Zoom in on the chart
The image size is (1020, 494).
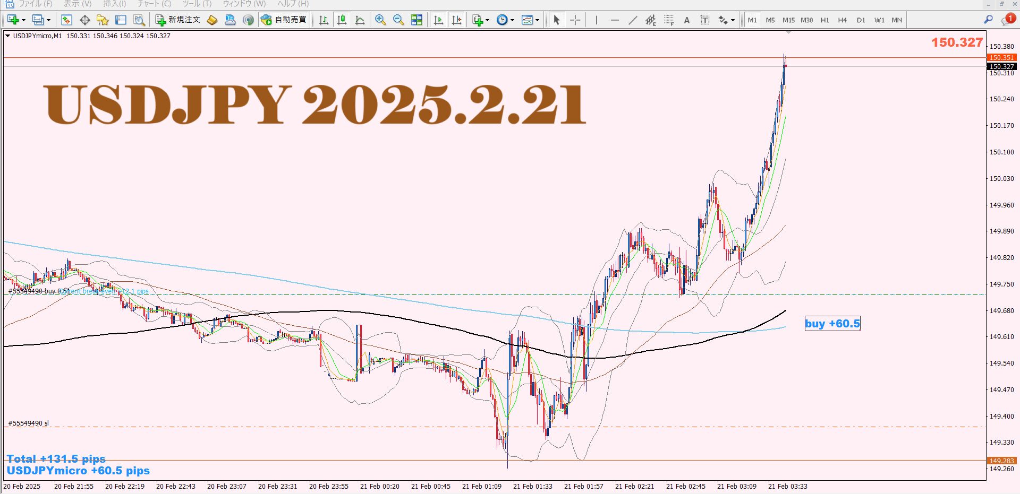tap(380, 20)
